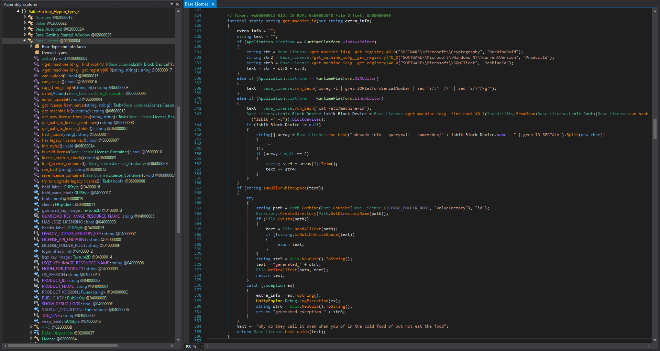Click the run_bash method icon

pos(37,169)
